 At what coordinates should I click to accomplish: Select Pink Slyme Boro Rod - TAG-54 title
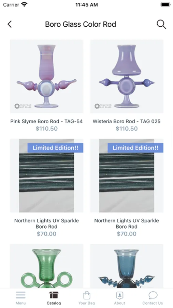[46, 121]
